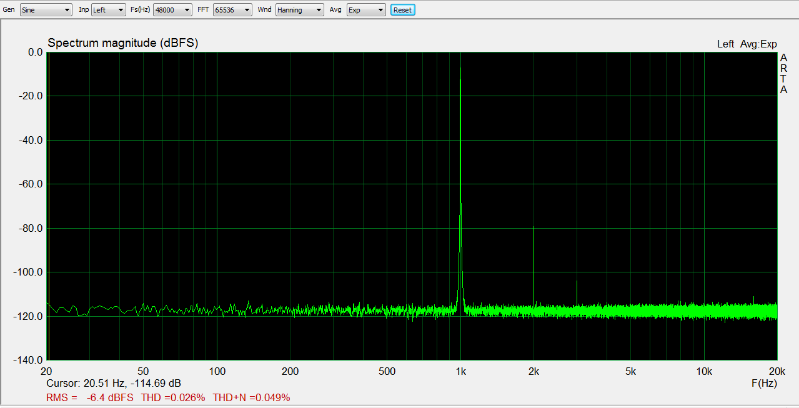Click the 20 frequency axis label

click(x=47, y=371)
